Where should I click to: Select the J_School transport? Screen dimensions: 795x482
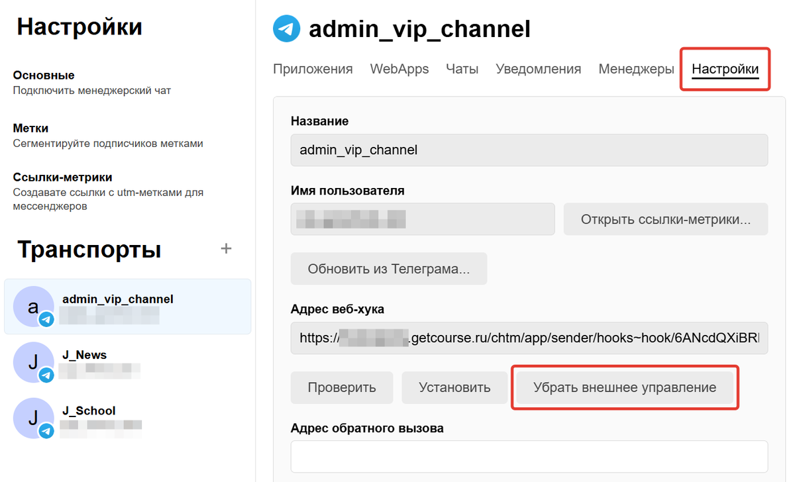[128, 418]
